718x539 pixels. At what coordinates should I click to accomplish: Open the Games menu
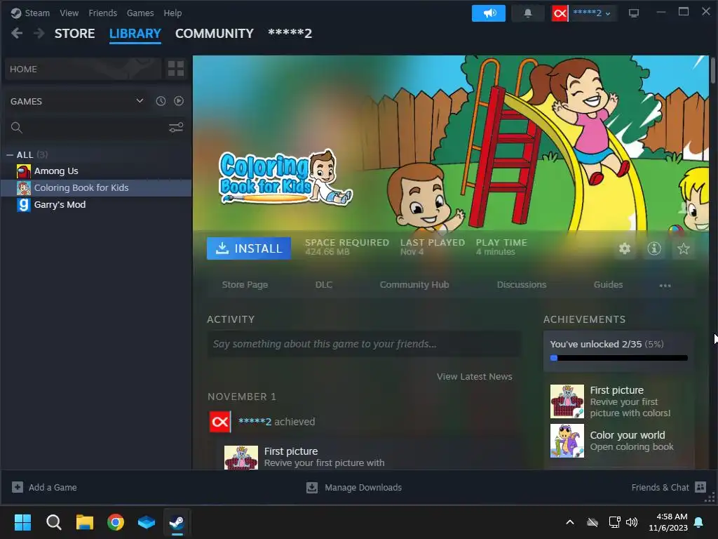tap(140, 13)
